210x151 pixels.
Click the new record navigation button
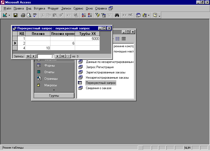coord(68,56)
